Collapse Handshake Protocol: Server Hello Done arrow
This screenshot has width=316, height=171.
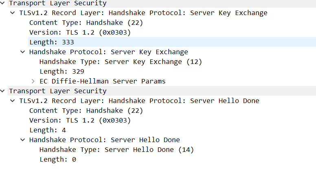pos(23,140)
